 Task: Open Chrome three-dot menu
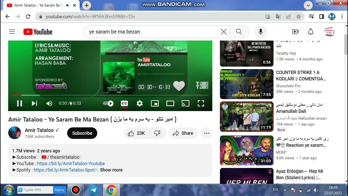point(342,17)
